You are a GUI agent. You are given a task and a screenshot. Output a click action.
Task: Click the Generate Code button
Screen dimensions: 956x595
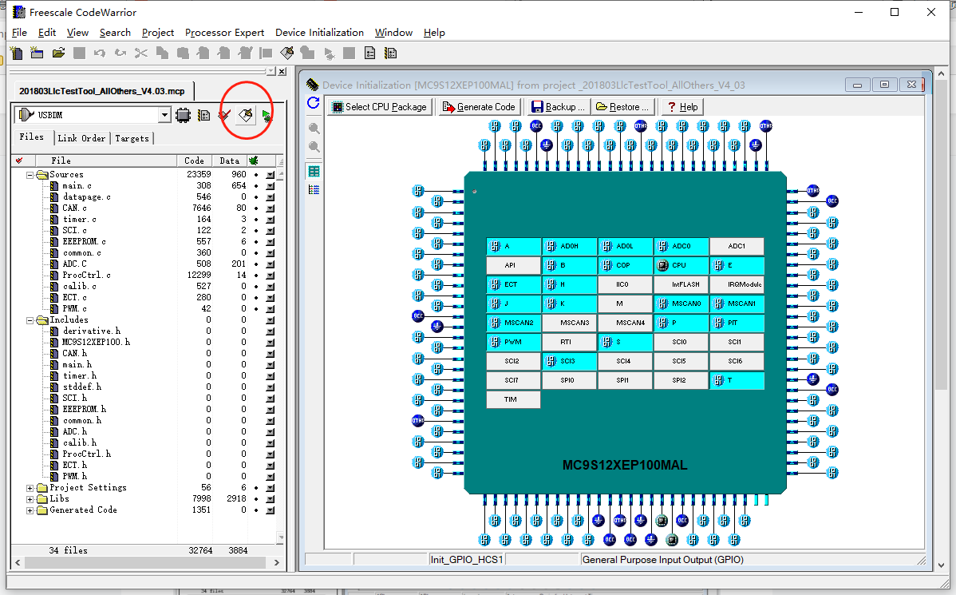pos(480,106)
